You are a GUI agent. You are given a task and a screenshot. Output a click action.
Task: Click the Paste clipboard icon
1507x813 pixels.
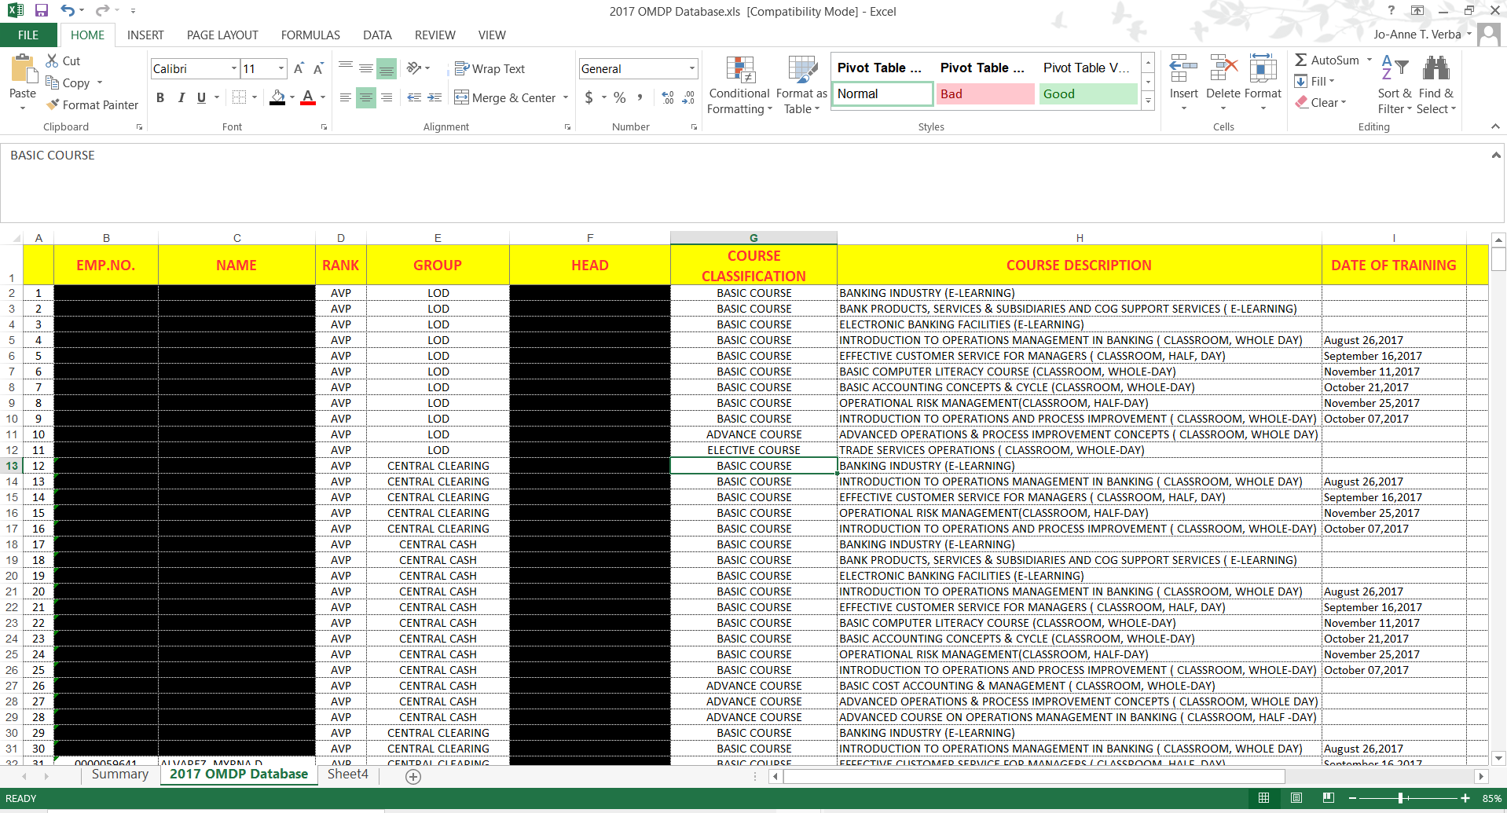[23, 70]
